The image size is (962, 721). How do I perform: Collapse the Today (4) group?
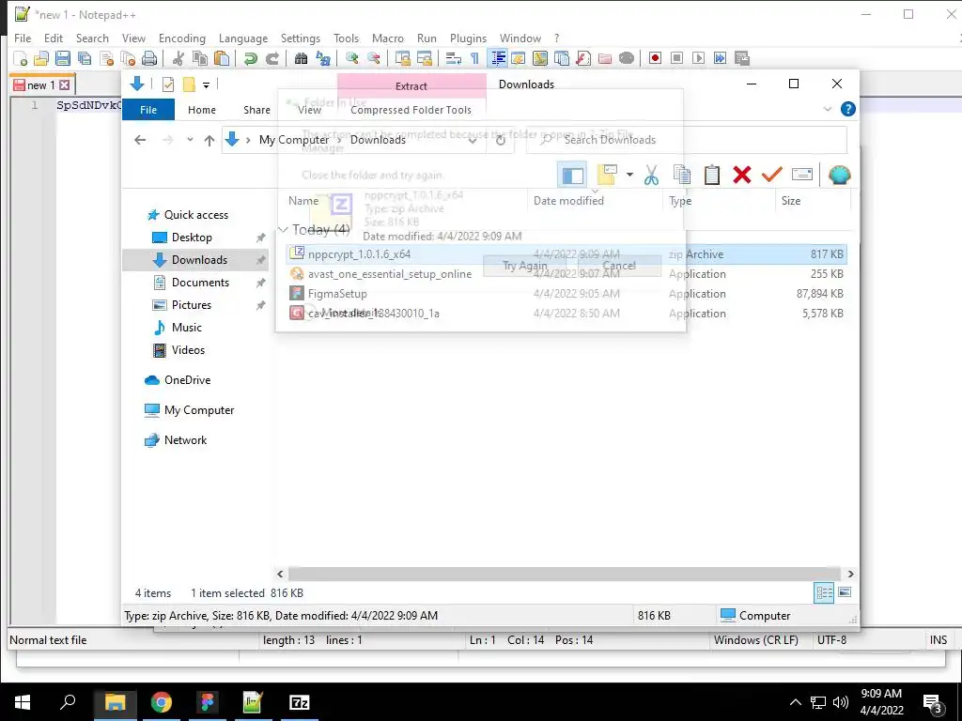point(283,229)
